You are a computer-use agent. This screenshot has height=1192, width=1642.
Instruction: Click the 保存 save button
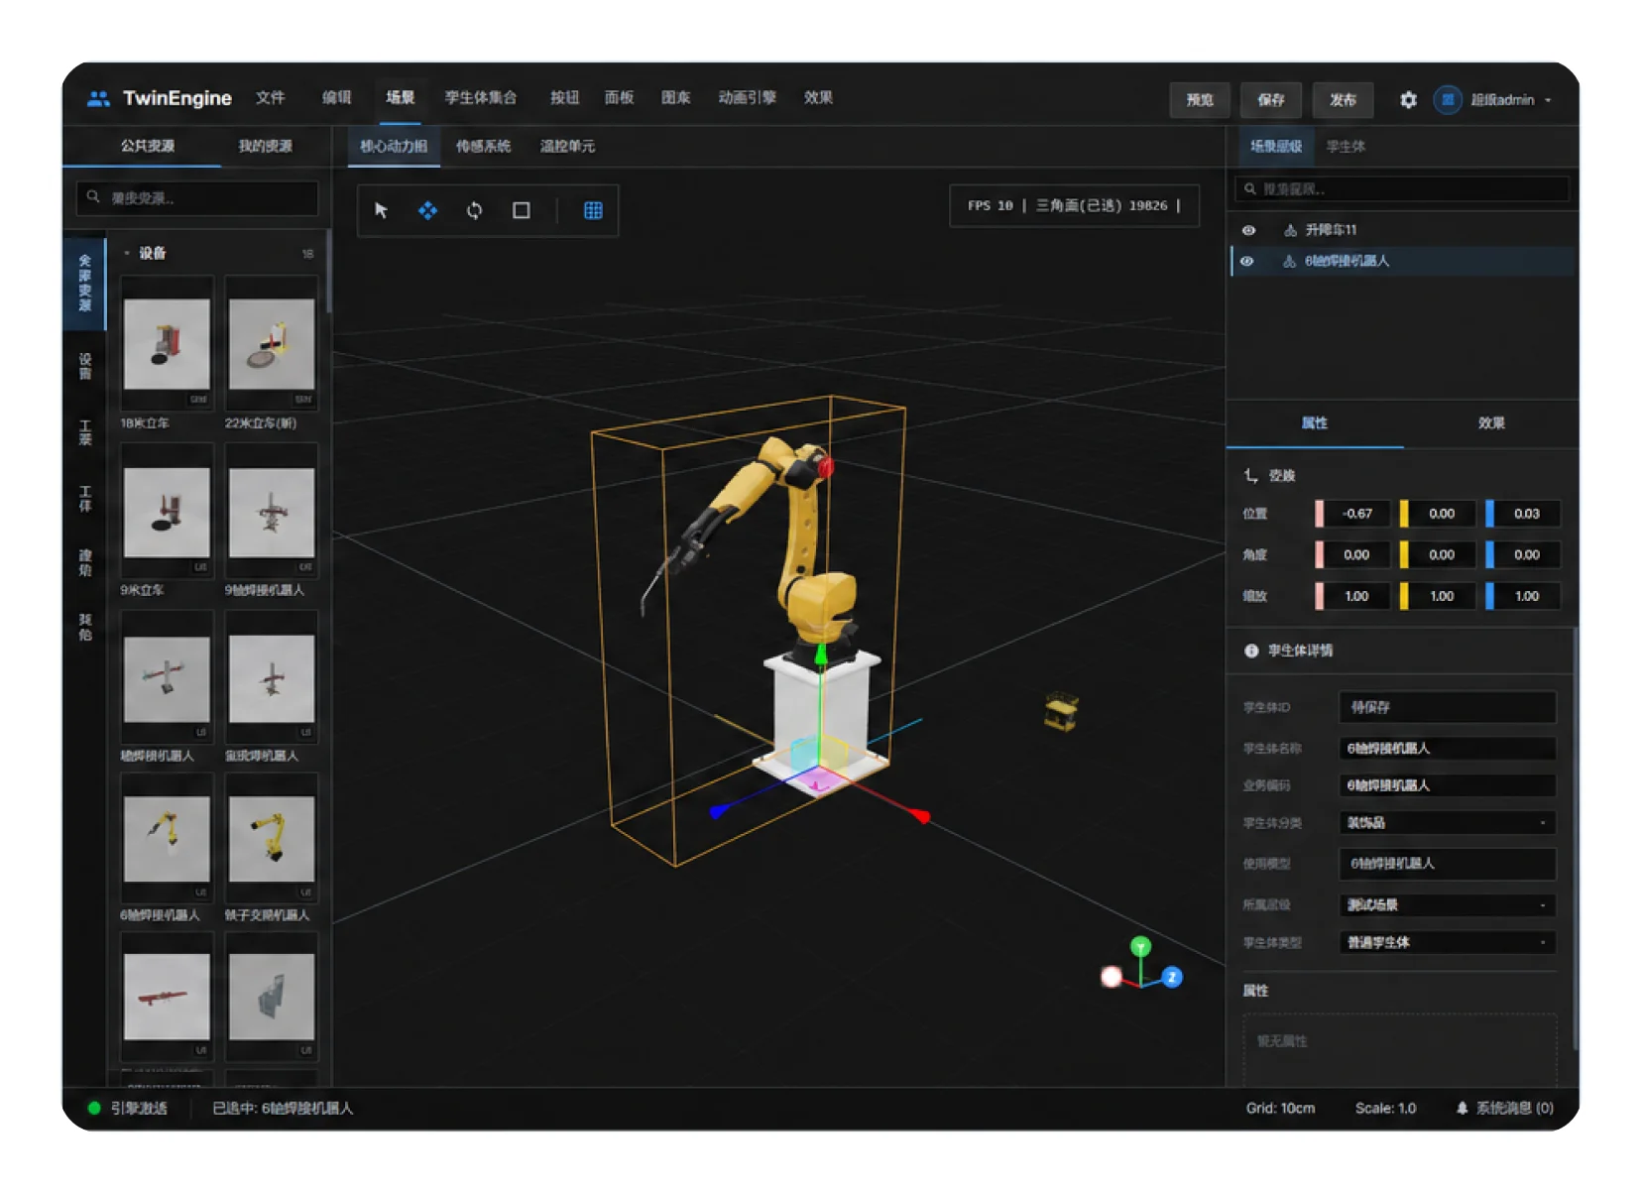tap(1271, 100)
